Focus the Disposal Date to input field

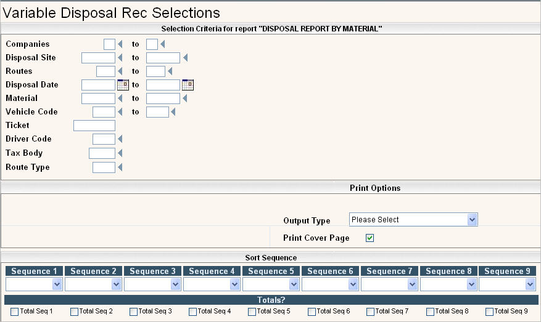(163, 85)
